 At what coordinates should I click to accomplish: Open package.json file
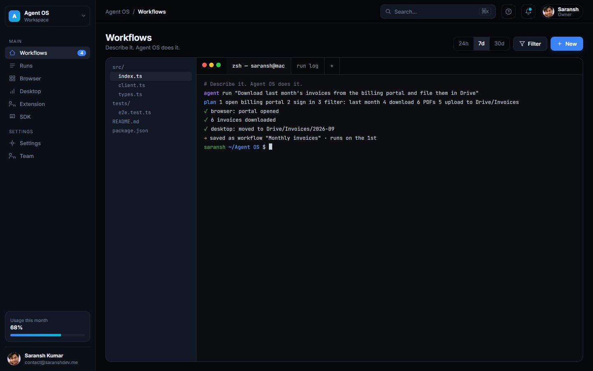(x=151, y=131)
